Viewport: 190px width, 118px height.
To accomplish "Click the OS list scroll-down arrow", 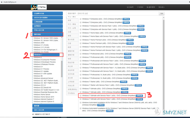I will 62,102.
